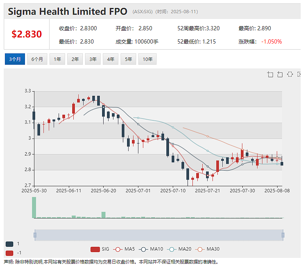Click the dark swatch labeled 1
Image resolution: width=304 pixels, height=268 pixels.
(9, 244)
